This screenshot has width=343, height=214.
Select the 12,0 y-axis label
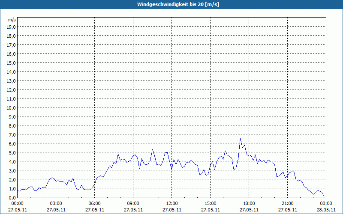click(12, 90)
